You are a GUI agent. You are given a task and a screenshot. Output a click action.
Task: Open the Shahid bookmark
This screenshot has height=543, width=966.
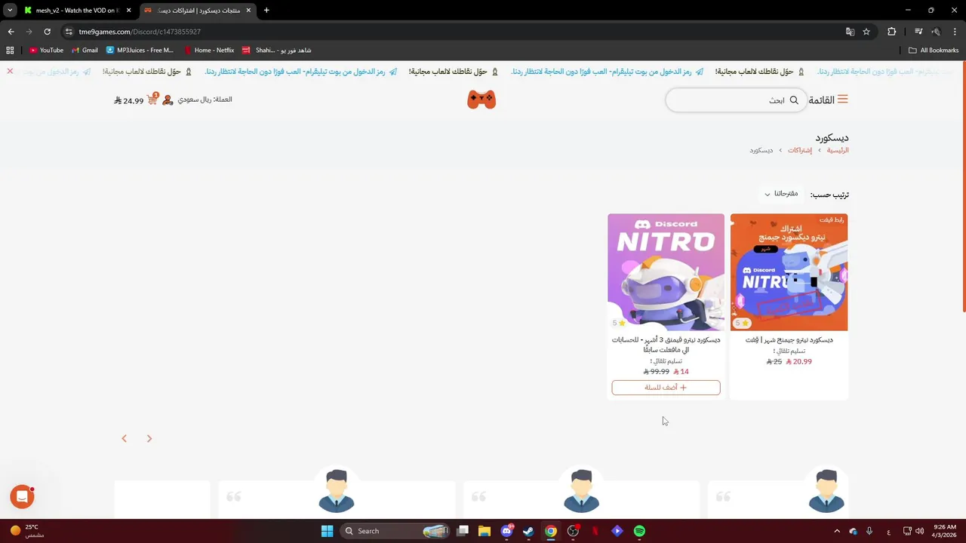(x=276, y=51)
